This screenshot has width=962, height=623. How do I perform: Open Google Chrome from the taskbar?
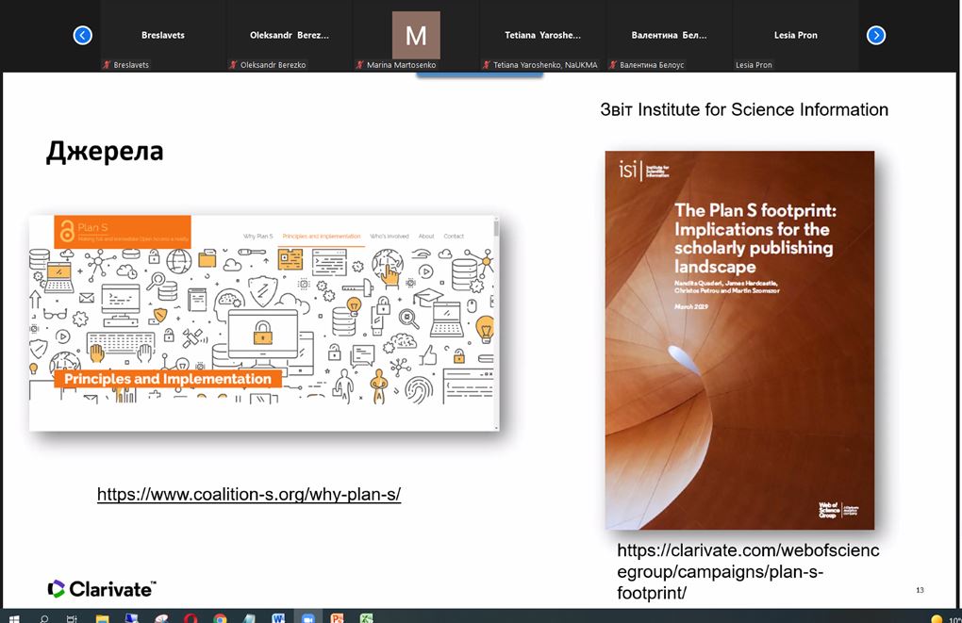(220, 618)
